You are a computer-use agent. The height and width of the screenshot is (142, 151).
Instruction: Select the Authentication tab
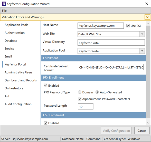(x=15, y=33)
